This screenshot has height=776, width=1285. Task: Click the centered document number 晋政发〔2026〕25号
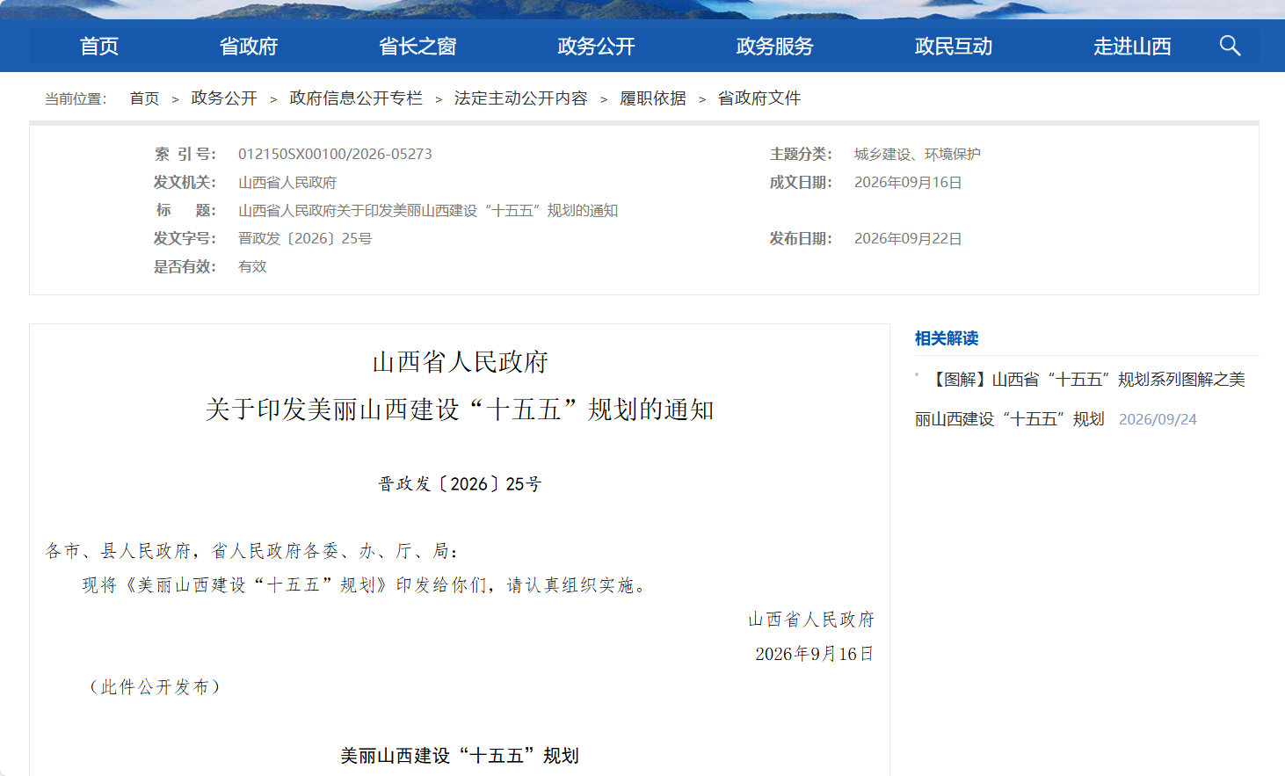tap(460, 484)
